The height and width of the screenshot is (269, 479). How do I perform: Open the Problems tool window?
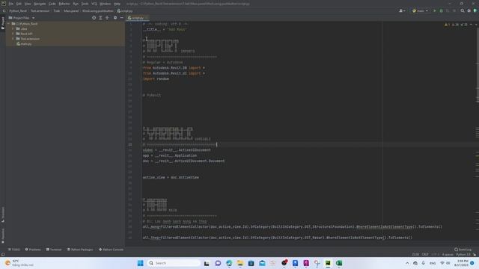point(33,250)
